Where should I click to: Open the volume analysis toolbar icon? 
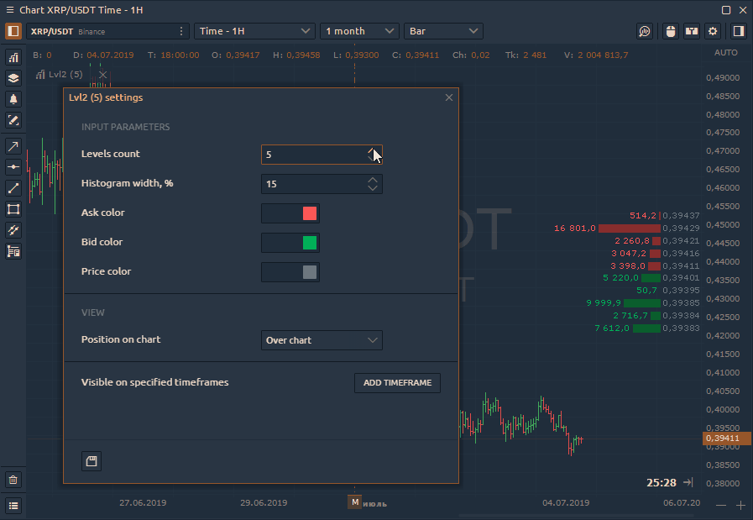pyautogui.click(x=645, y=31)
